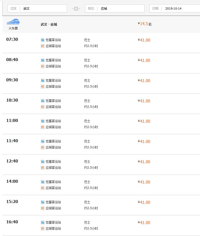Open the date field 2019-10-14
Image resolution: width=200 pixels, height=236 pixels.
(175, 8)
